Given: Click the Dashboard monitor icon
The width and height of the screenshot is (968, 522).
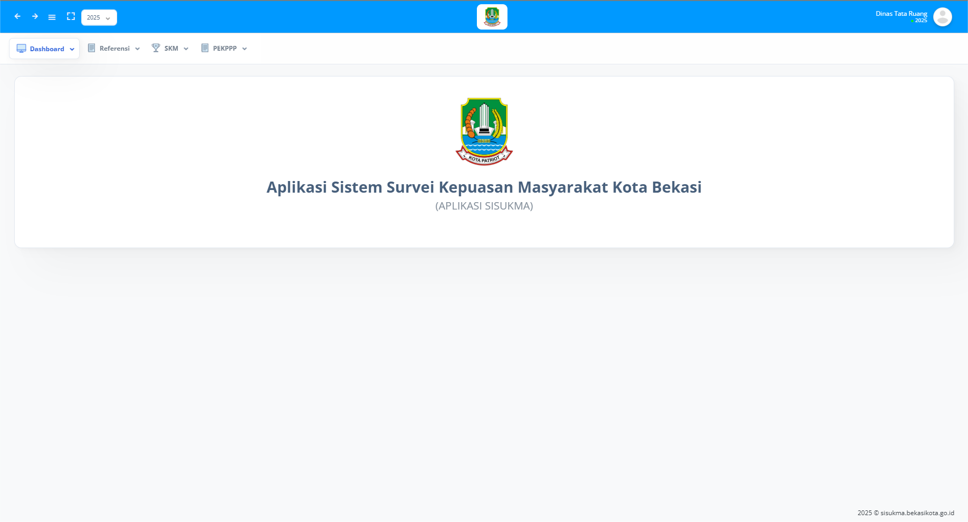Looking at the screenshot, I should pyautogui.click(x=21, y=48).
